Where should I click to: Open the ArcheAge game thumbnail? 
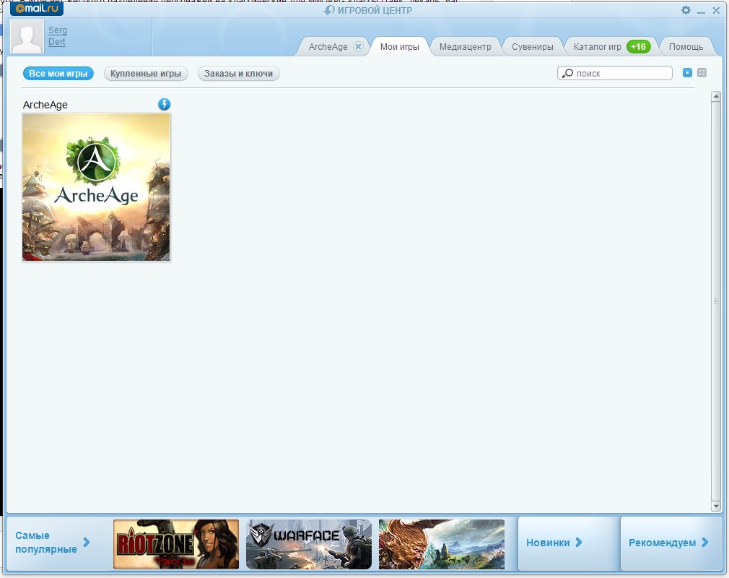coord(96,187)
